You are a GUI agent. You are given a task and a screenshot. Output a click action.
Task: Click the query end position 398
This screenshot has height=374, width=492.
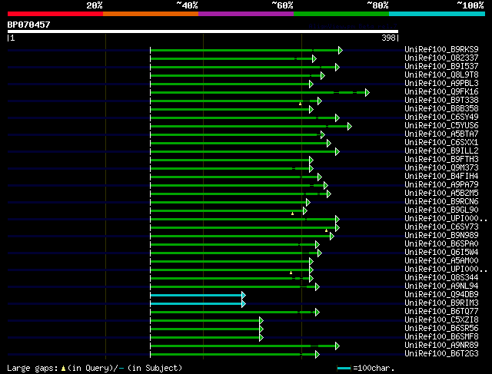(x=388, y=38)
